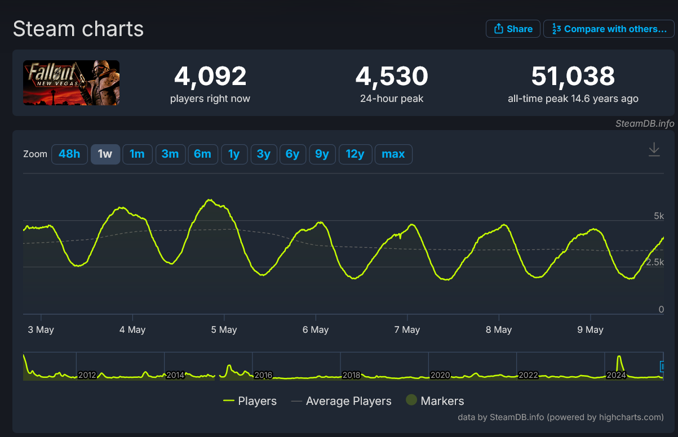678x437 pixels.
Task: Click the 4,530 24-hour peak value
Action: 392,76
